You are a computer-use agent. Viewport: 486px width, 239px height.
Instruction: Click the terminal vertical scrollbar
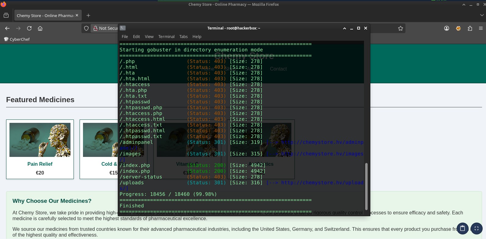[x=366, y=186]
